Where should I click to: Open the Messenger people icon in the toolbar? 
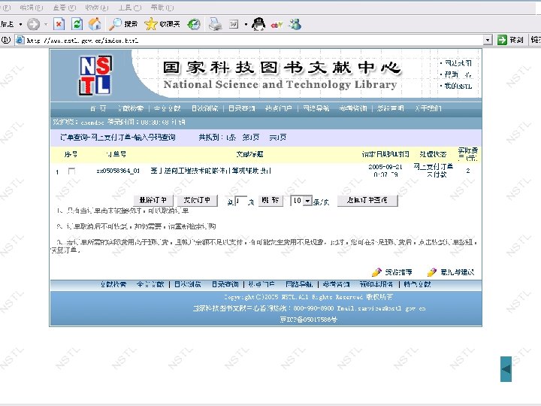click(295, 24)
